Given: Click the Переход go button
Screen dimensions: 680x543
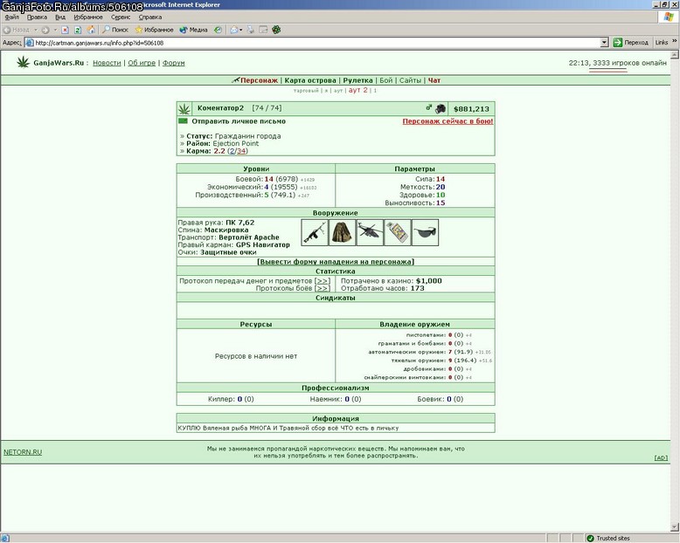Looking at the screenshot, I should (630, 43).
